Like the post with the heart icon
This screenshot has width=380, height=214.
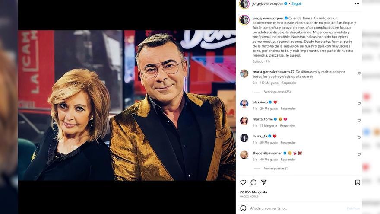click(x=243, y=182)
